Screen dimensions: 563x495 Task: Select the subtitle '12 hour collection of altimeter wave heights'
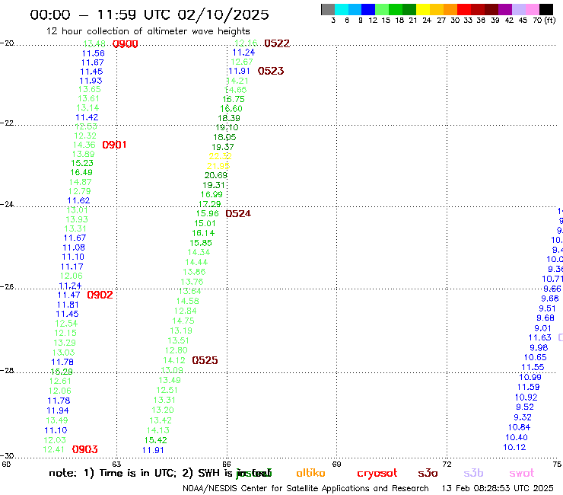(148, 31)
